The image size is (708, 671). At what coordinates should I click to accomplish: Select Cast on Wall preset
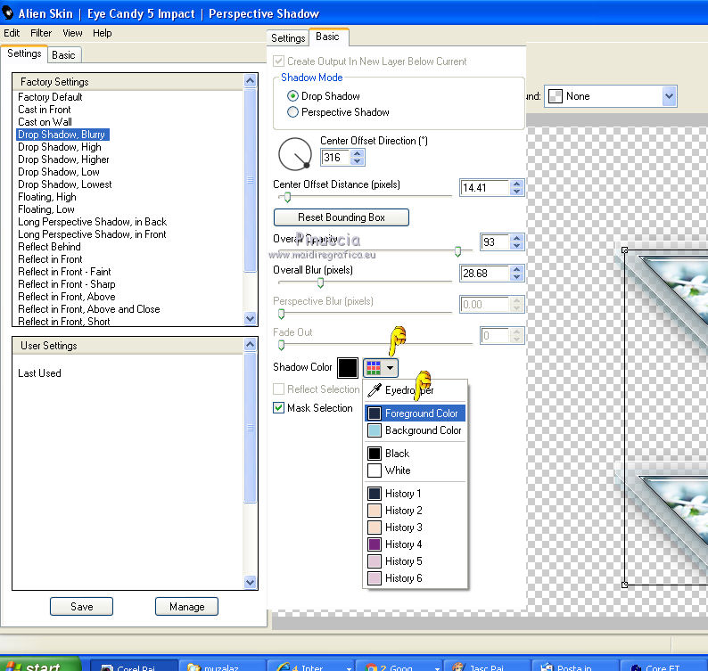pos(45,122)
